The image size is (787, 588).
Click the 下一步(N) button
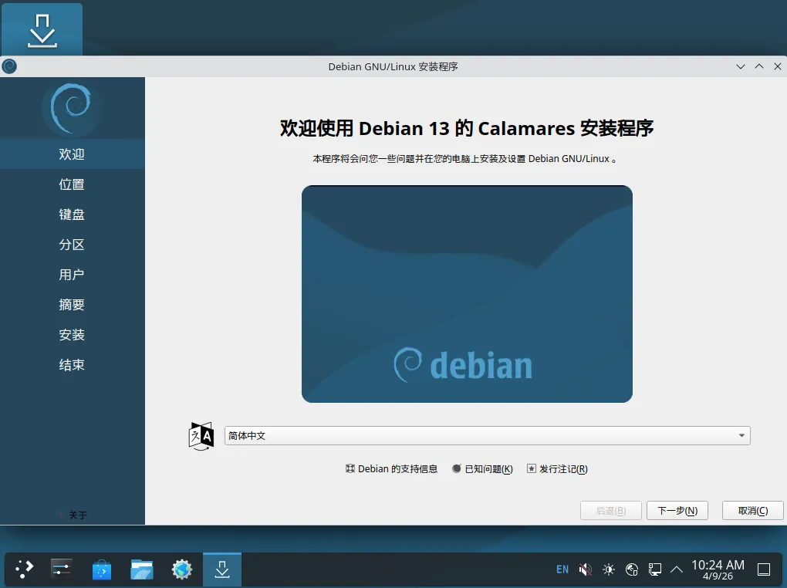[677, 511]
